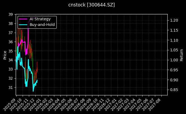This screenshot has width=186, height=114.
Task: Click the return tick label 1.10
Action: (x=174, y=40)
